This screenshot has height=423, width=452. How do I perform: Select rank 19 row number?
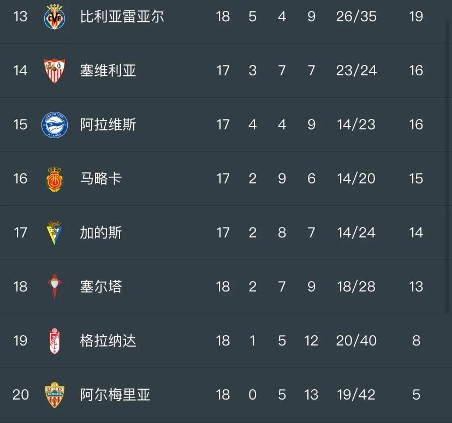point(20,341)
